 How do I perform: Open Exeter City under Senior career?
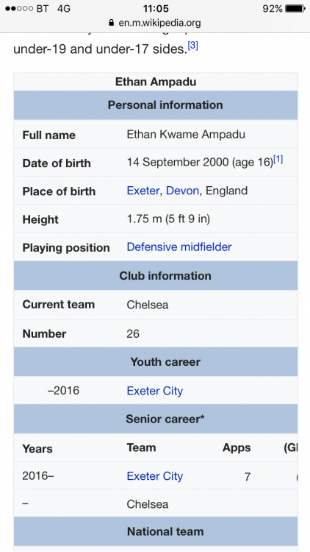pos(155,476)
